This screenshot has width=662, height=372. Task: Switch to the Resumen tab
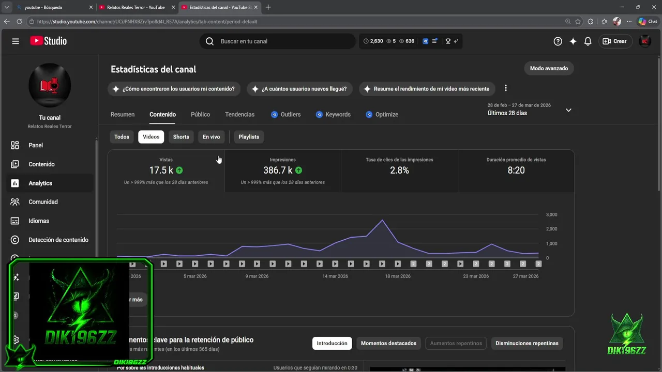pos(123,115)
